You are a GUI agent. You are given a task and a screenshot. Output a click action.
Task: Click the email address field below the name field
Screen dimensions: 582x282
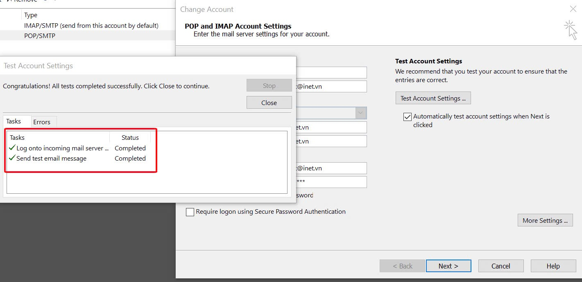pyautogui.click(x=331, y=86)
